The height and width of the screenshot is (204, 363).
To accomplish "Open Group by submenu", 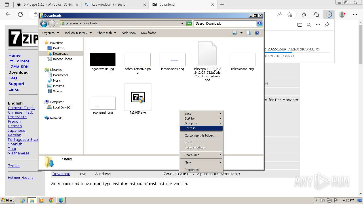I will [x=201, y=123].
